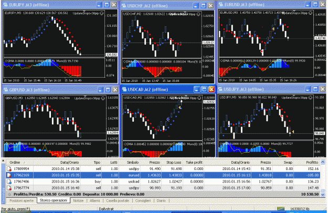Sort history by Ordine column header

pos(20,162)
